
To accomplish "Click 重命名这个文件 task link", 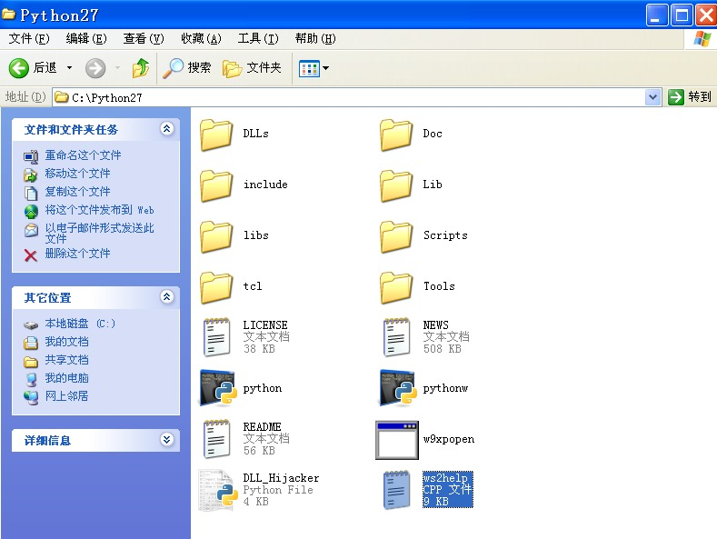I will click(83, 155).
